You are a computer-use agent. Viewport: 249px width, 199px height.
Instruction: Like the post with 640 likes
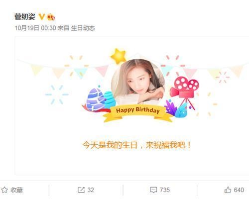pyautogui.click(x=234, y=190)
